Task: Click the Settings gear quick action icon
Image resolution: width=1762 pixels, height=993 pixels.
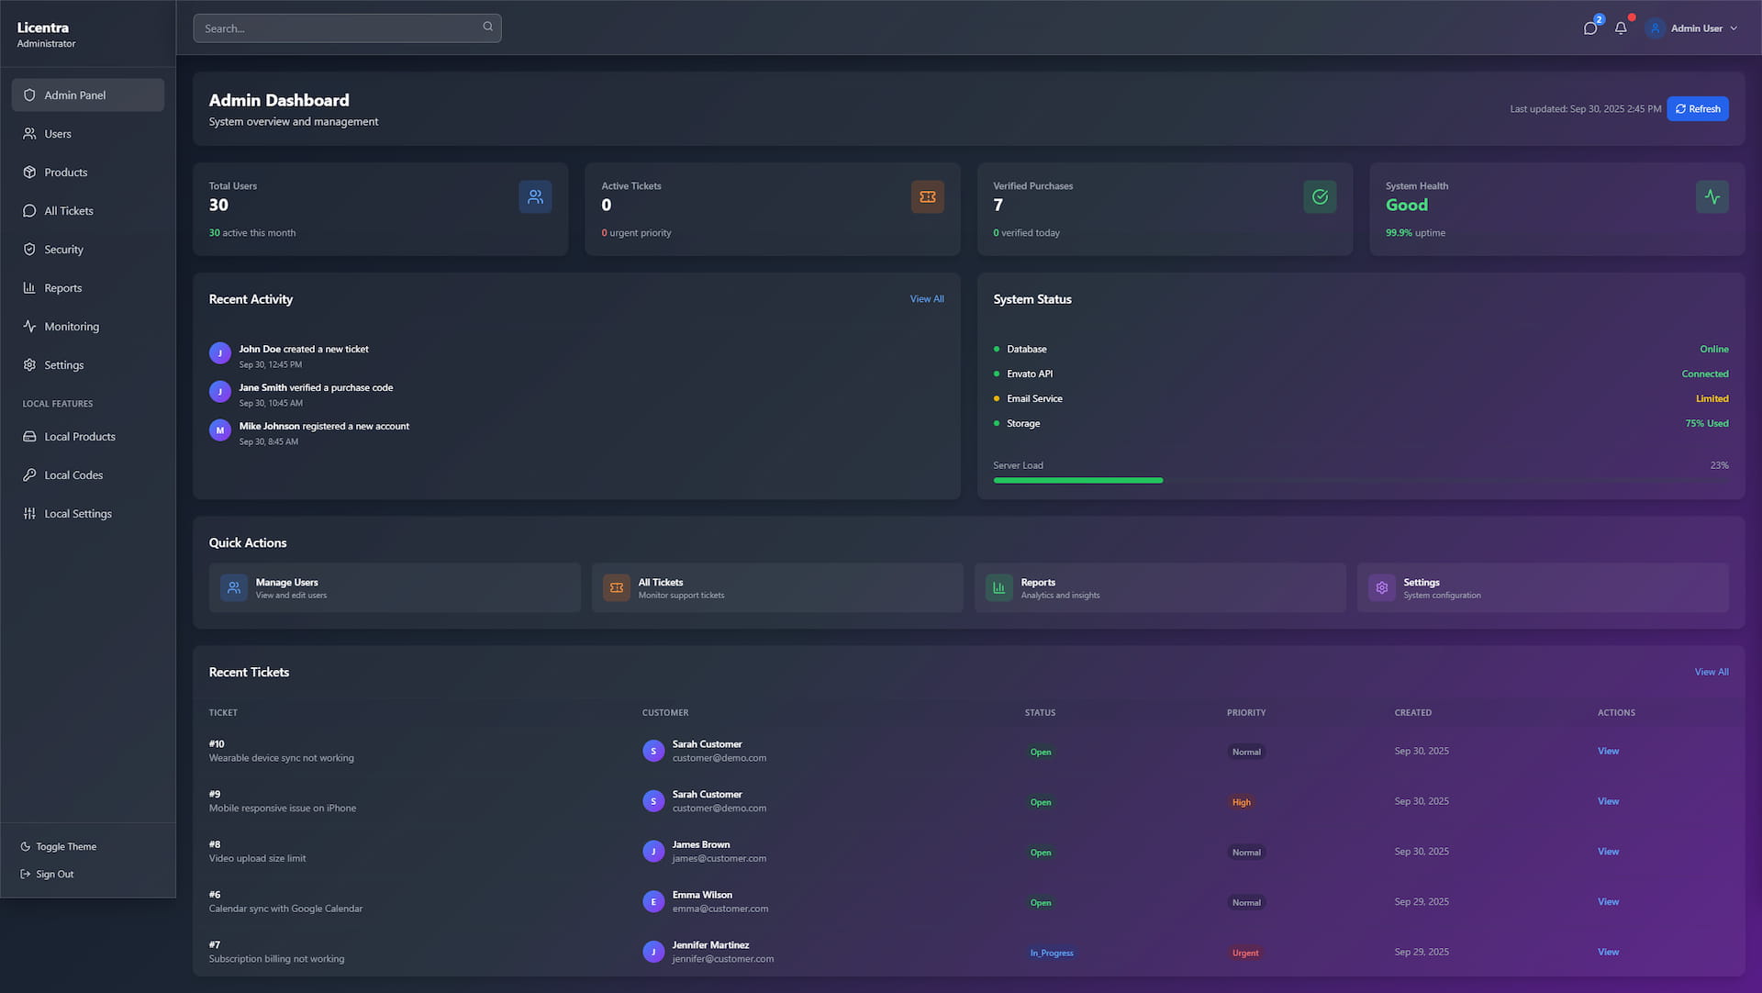Action: [1381, 587]
